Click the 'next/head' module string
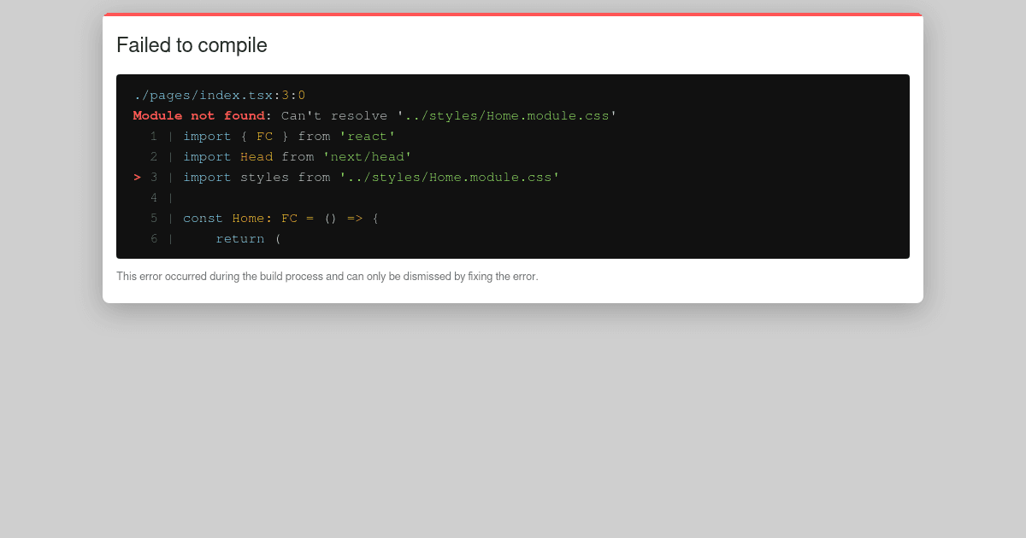1026x538 pixels. point(368,156)
